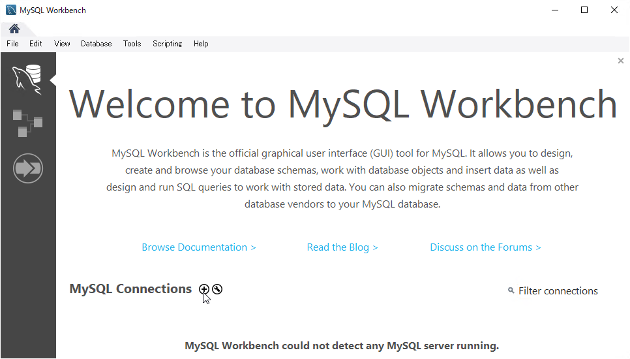Open the Migration wizard sidebar icon
The height and width of the screenshot is (359, 630).
click(27, 168)
